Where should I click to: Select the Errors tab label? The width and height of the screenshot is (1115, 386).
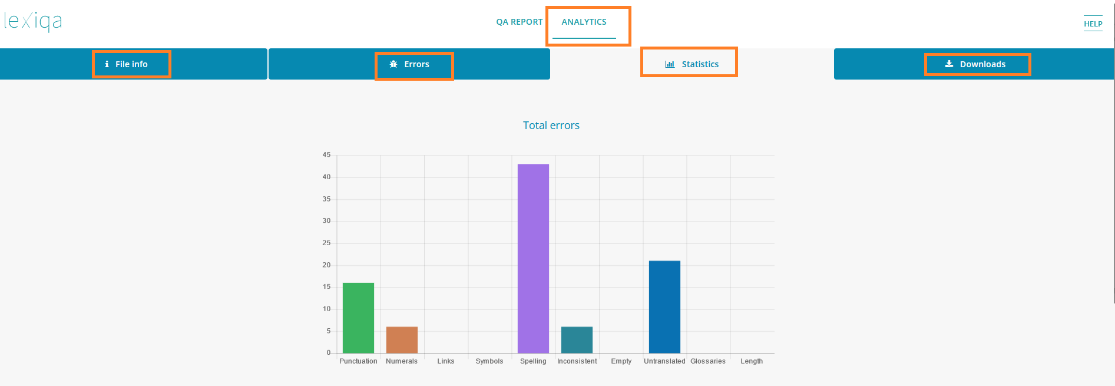(x=416, y=64)
